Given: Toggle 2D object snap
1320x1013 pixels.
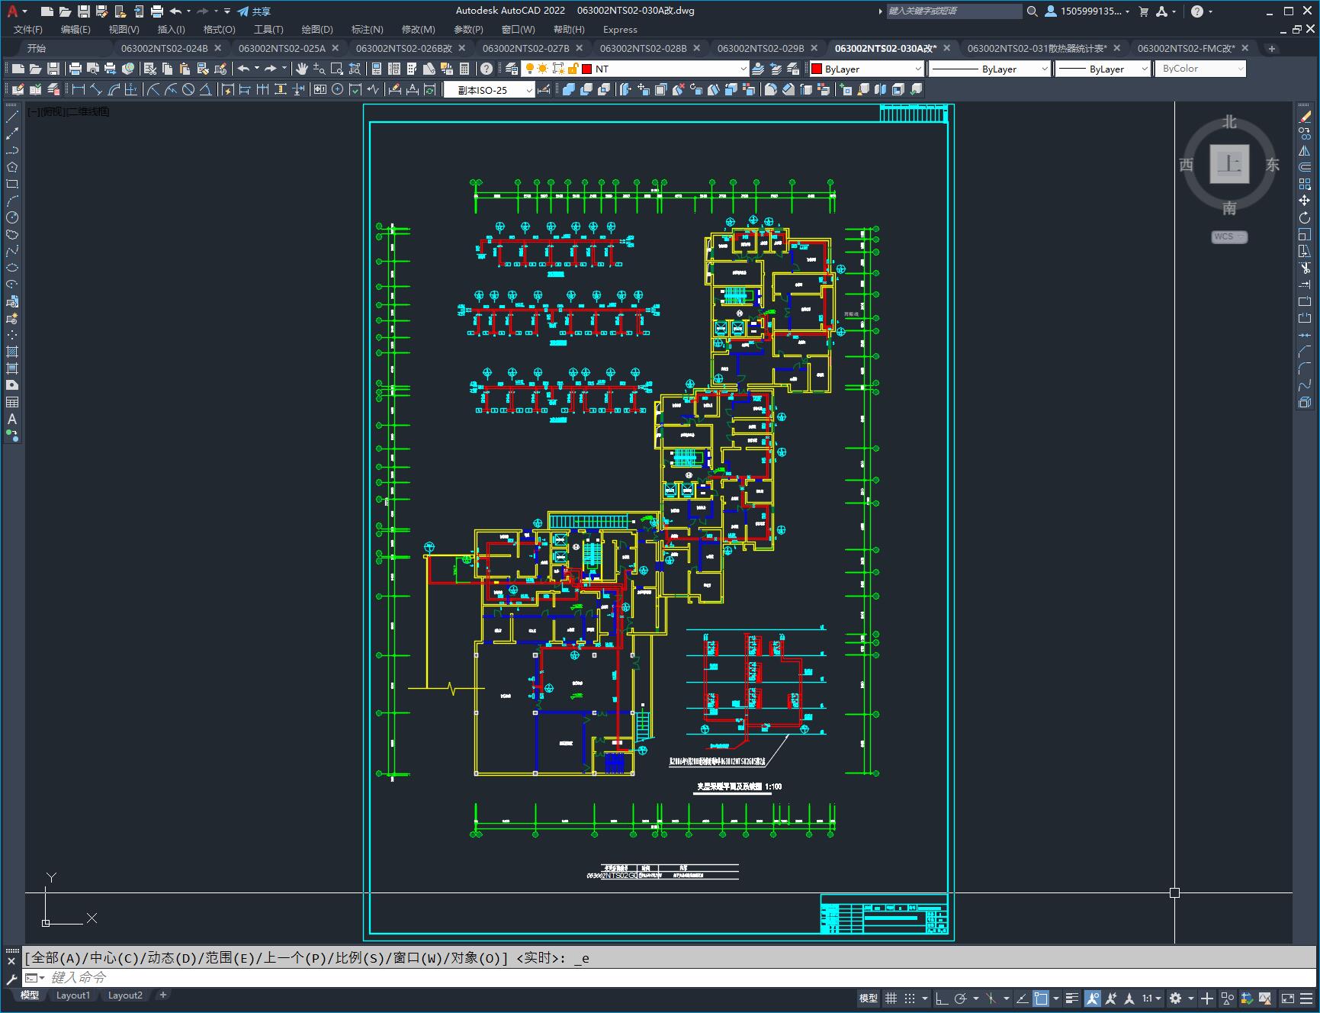Looking at the screenshot, I should coord(1041,998).
